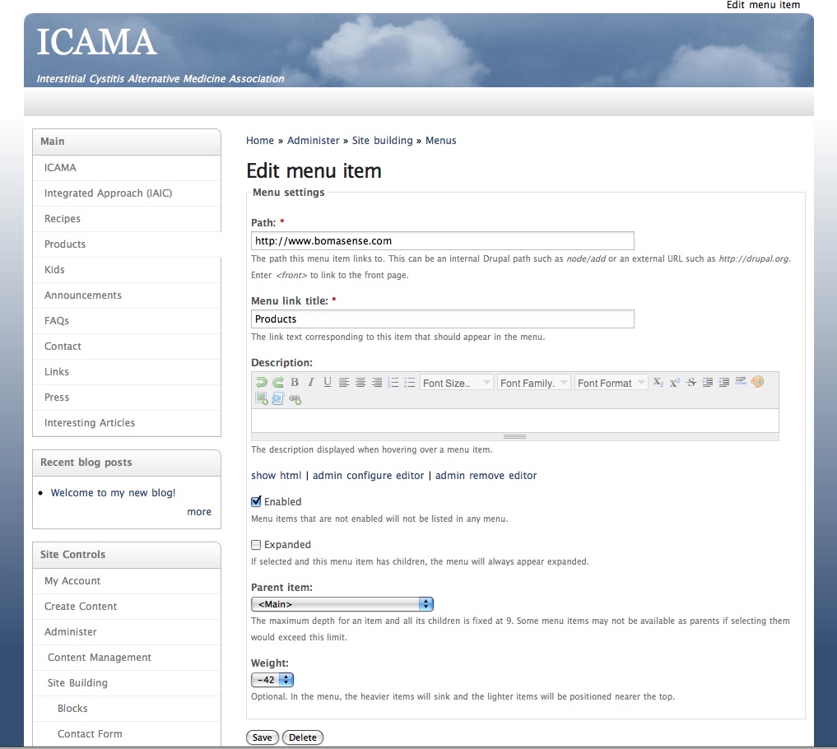
Task: Apply bold formatting in the description editor
Action: pyautogui.click(x=294, y=381)
